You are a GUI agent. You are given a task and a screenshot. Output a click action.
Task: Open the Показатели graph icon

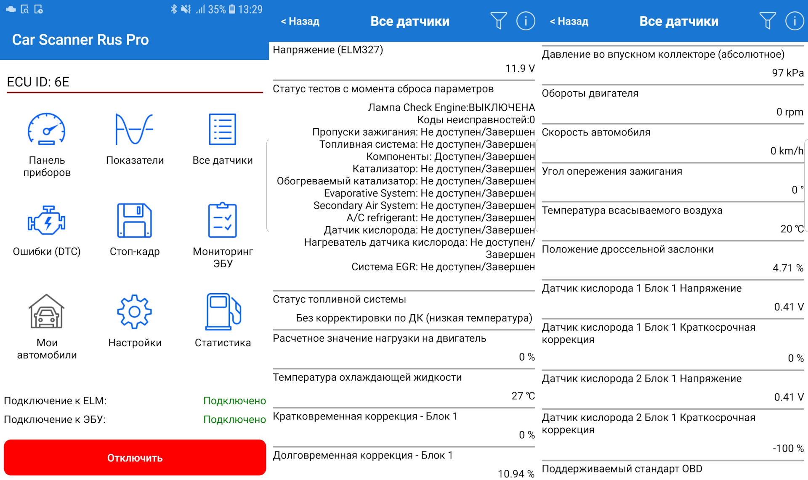[135, 130]
